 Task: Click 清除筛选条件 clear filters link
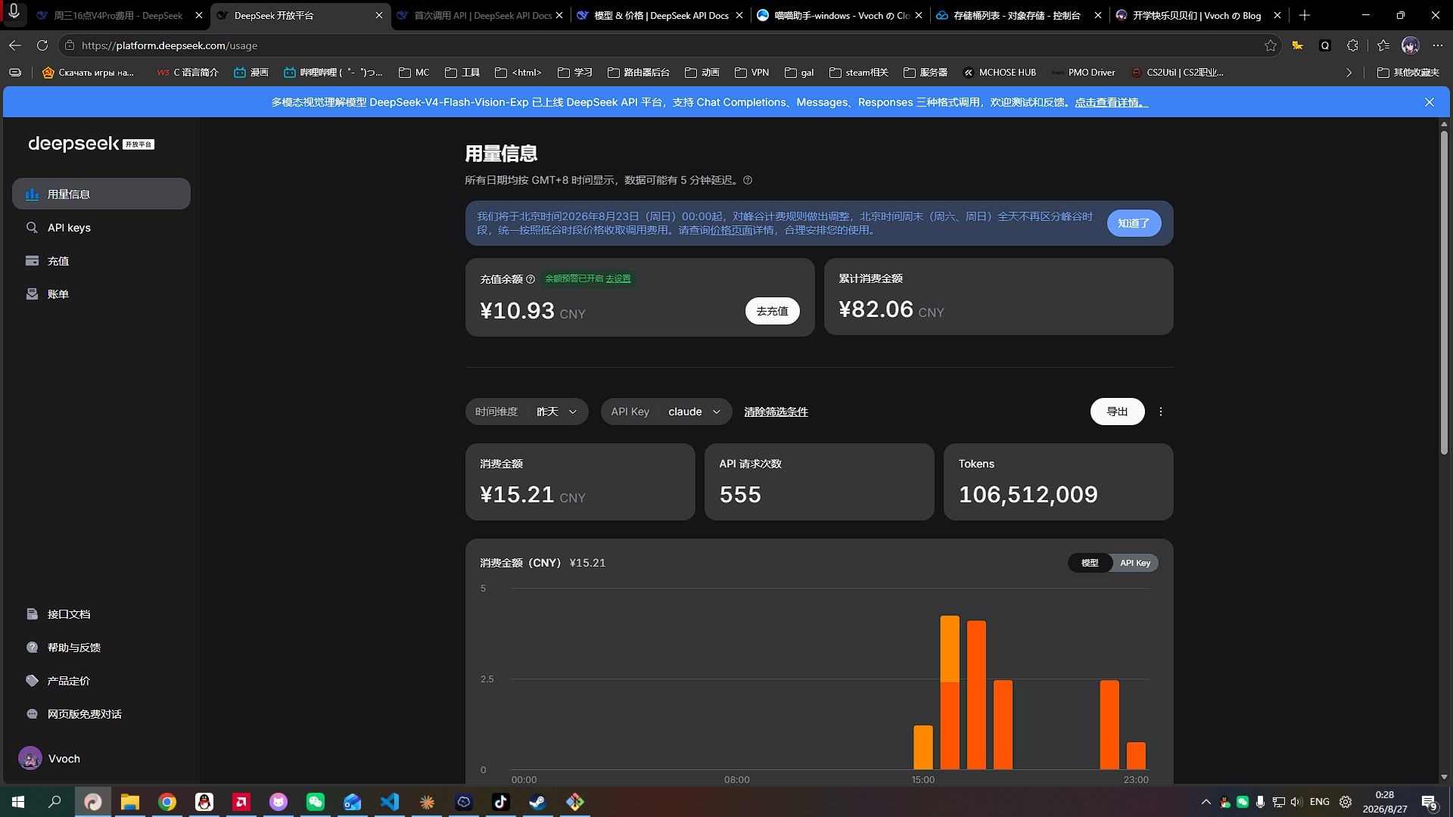[776, 412]
